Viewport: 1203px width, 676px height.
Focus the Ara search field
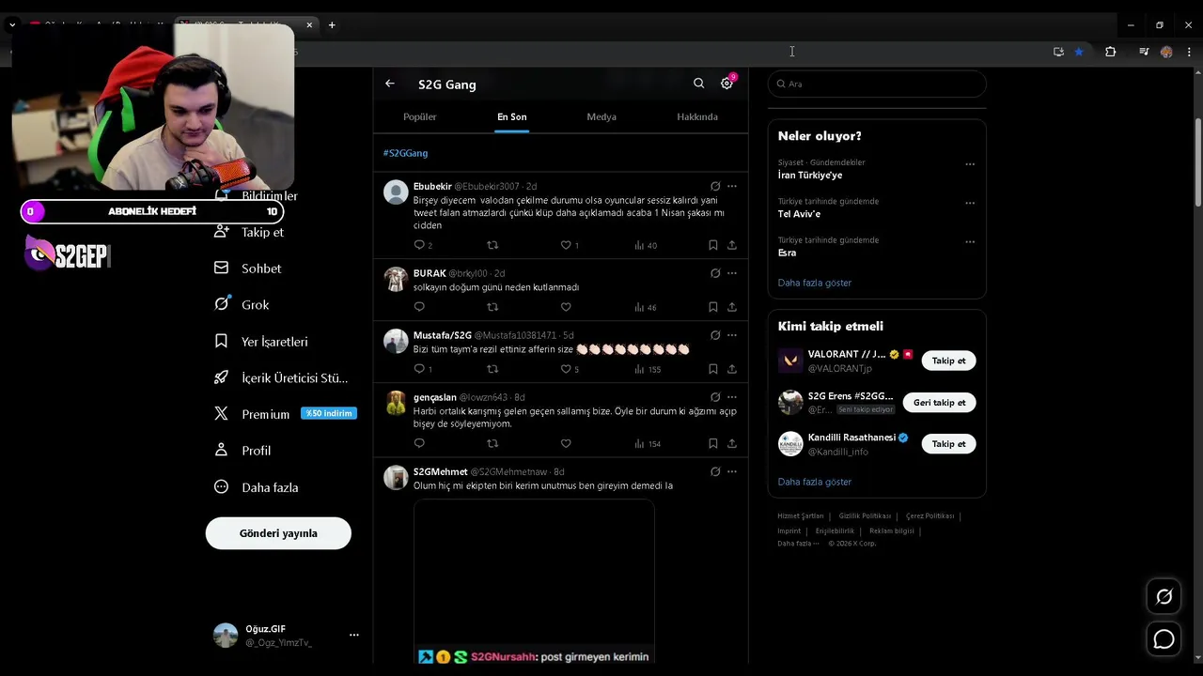tap(877, 84)
